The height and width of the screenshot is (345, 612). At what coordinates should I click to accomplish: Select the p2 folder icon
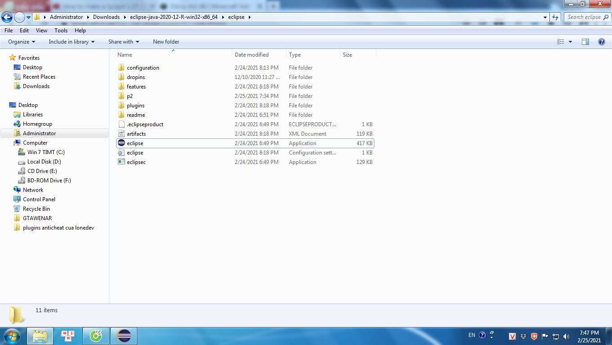click(121, 96)
